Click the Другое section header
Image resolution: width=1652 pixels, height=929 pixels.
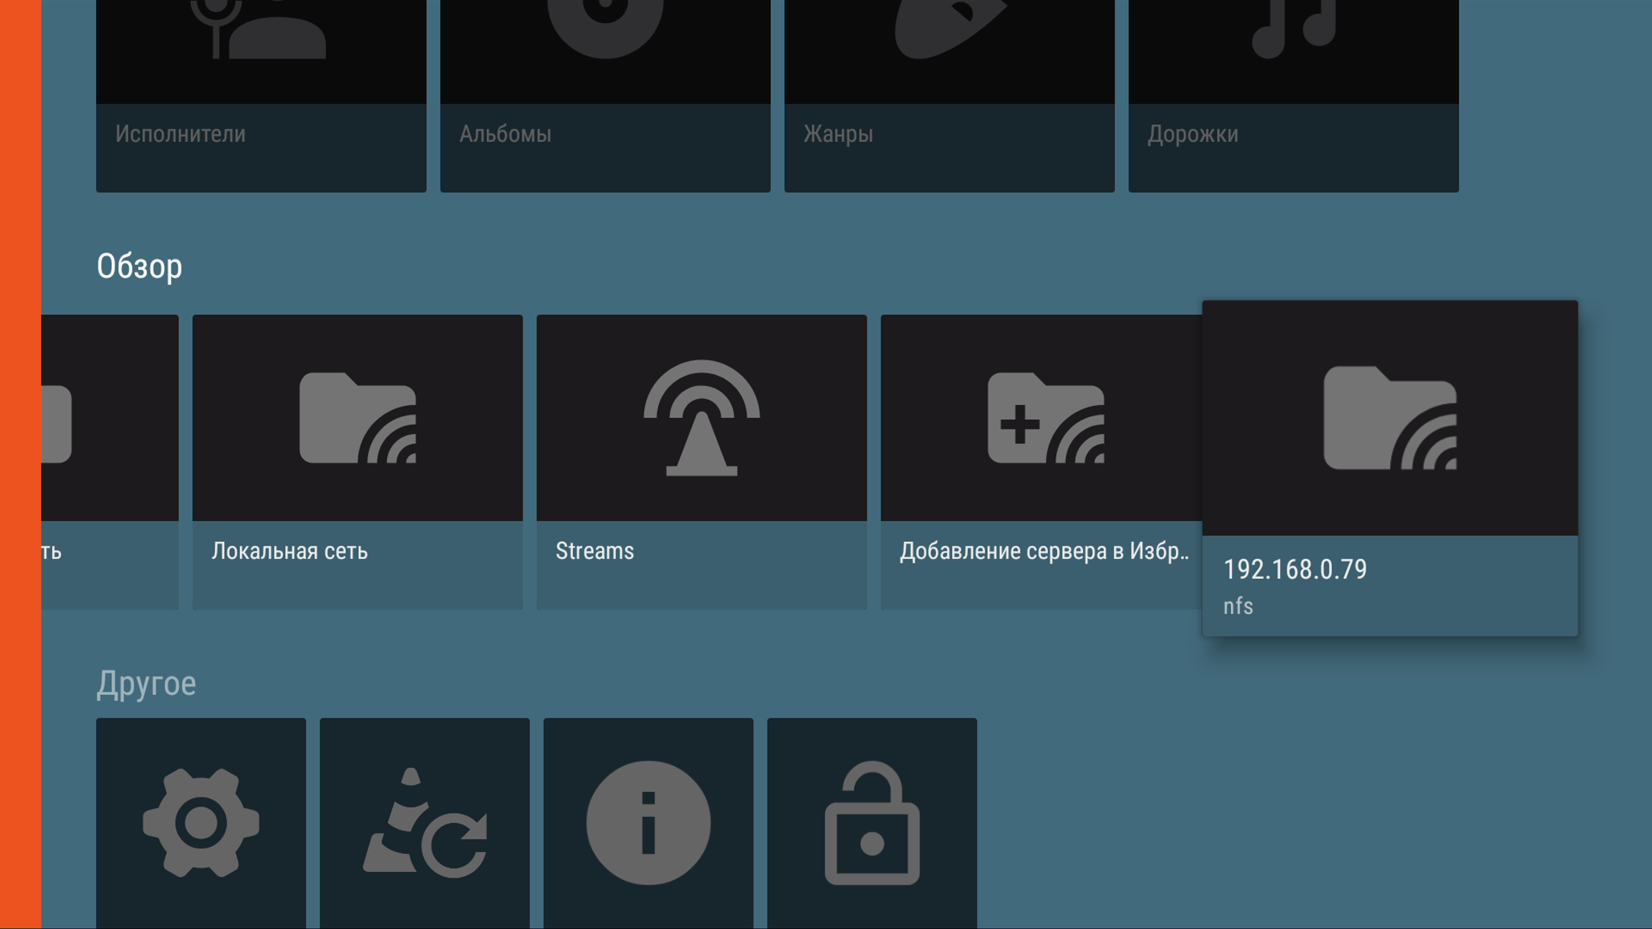click(146, 684)
